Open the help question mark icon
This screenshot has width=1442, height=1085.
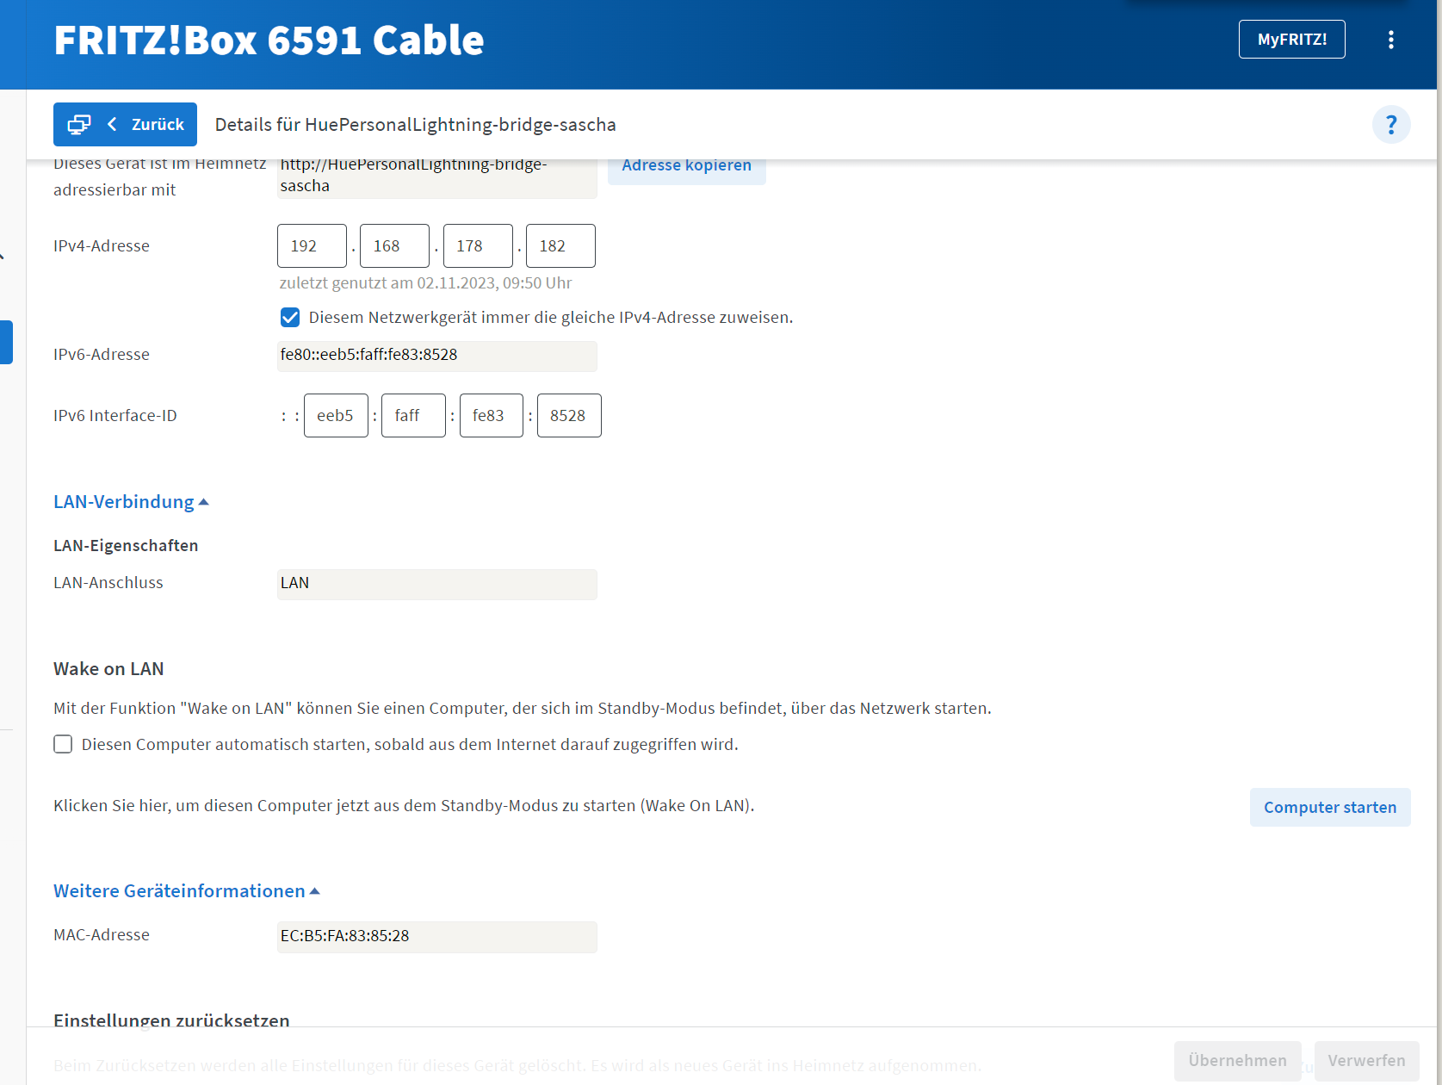pos(1391,125)
